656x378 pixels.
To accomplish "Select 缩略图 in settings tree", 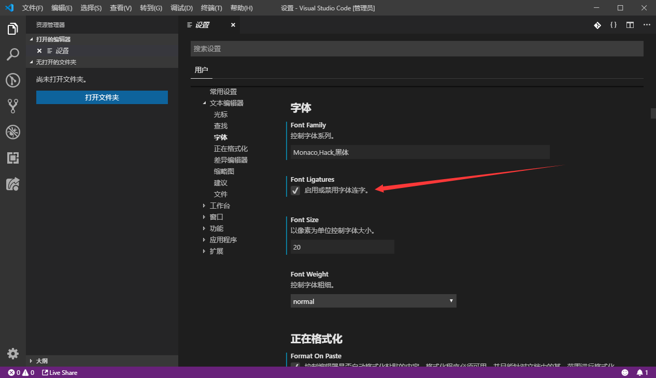I will point(224,171).
